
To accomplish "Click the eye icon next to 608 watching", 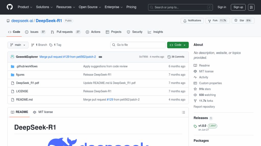I will pyautogui.click(x=195, y=95).
